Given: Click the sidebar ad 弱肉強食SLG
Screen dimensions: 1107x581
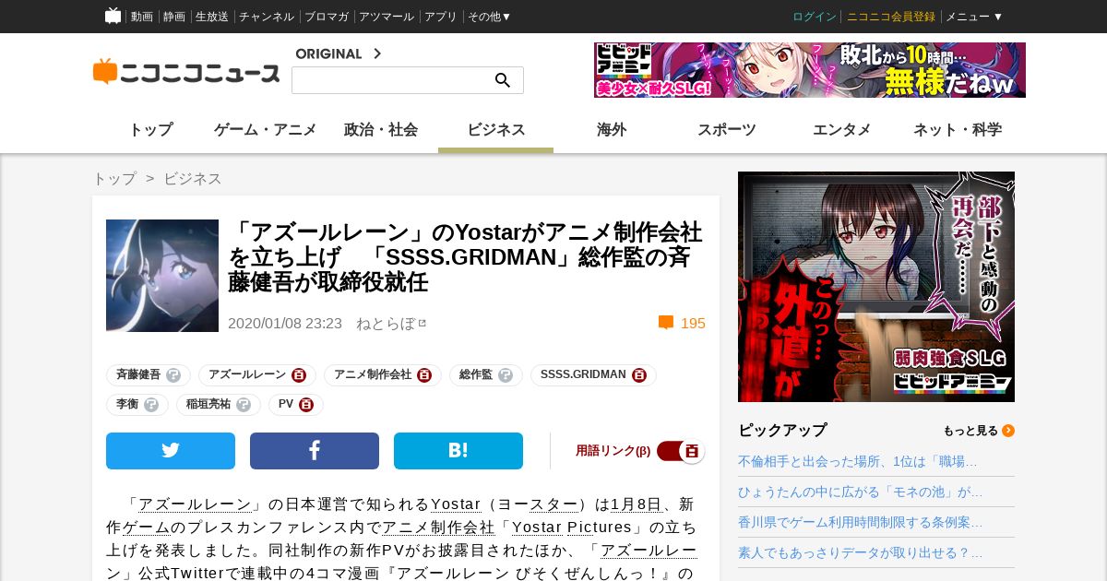Looking at the screenshot, I should click(x=876, y=287).
